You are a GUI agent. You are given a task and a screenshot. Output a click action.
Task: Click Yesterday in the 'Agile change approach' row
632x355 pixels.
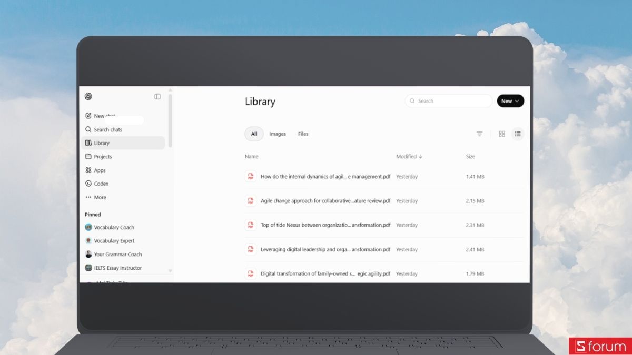coord(407,201)
